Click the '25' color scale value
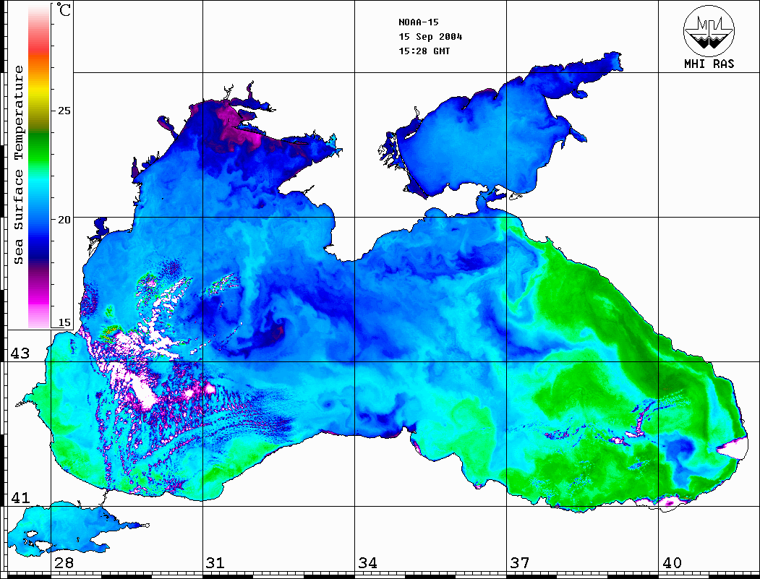The height and width of the screenshot is (579, 760). point(64,111)
